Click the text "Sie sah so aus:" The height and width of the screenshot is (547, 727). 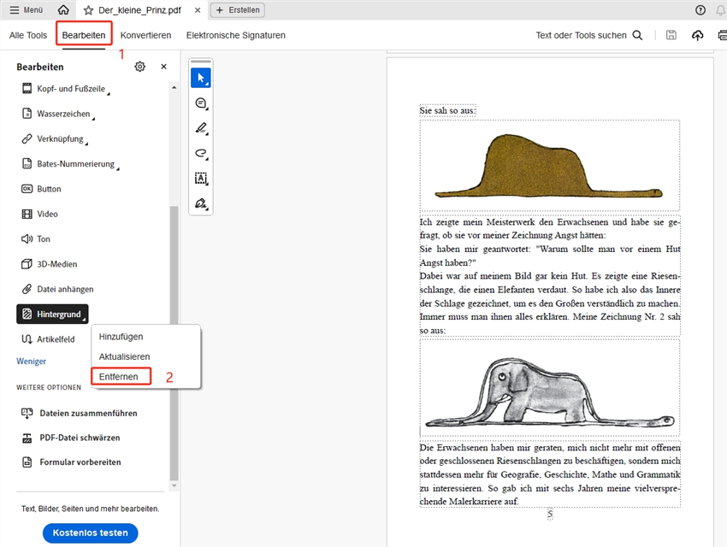click(x=447, y=111)
